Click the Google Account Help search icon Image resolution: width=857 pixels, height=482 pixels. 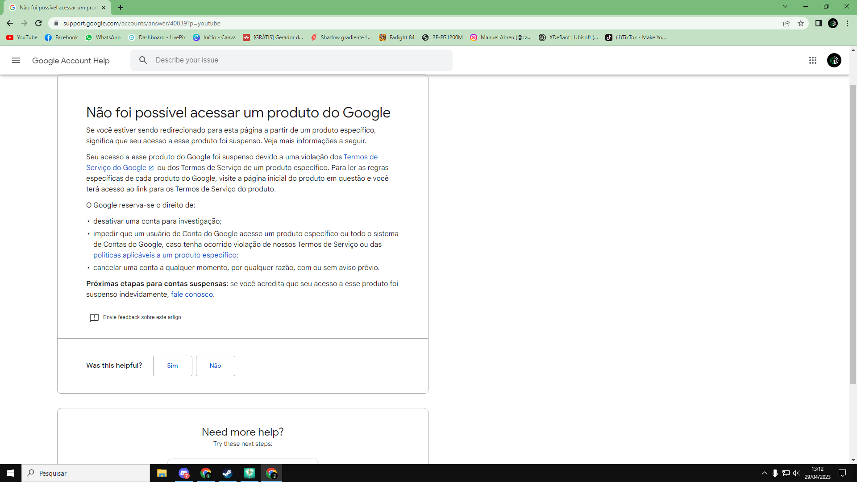pyautogui.click(x=143, y=60)
